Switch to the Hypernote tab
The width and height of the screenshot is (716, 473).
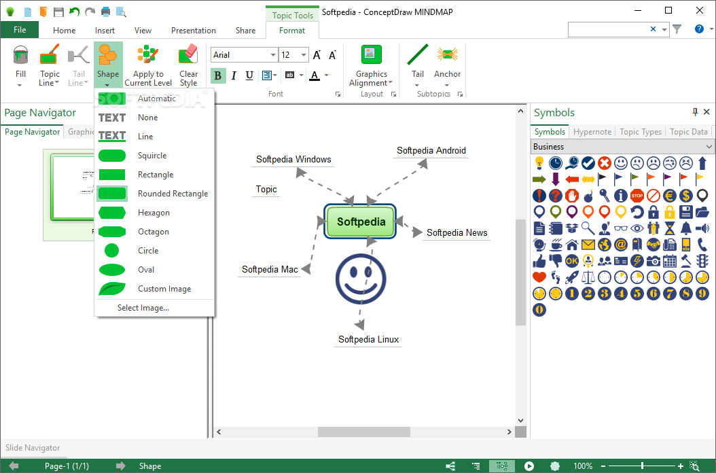coord(592,132)
